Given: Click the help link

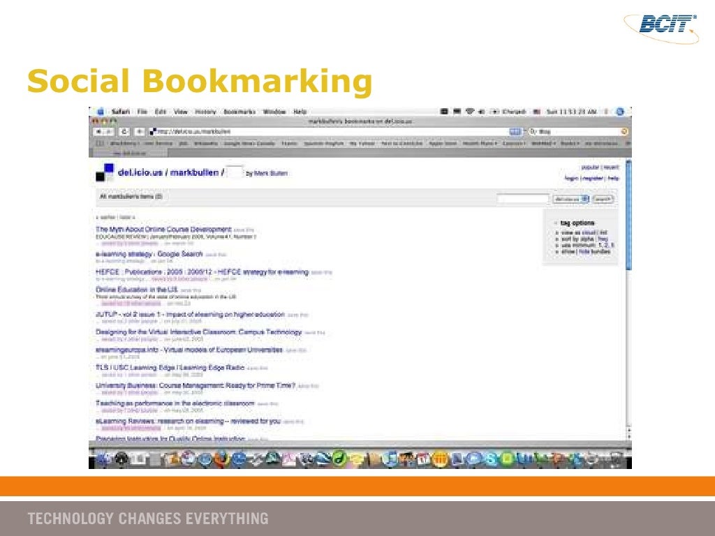Looking at the screenshot, I should pos(613,178).
